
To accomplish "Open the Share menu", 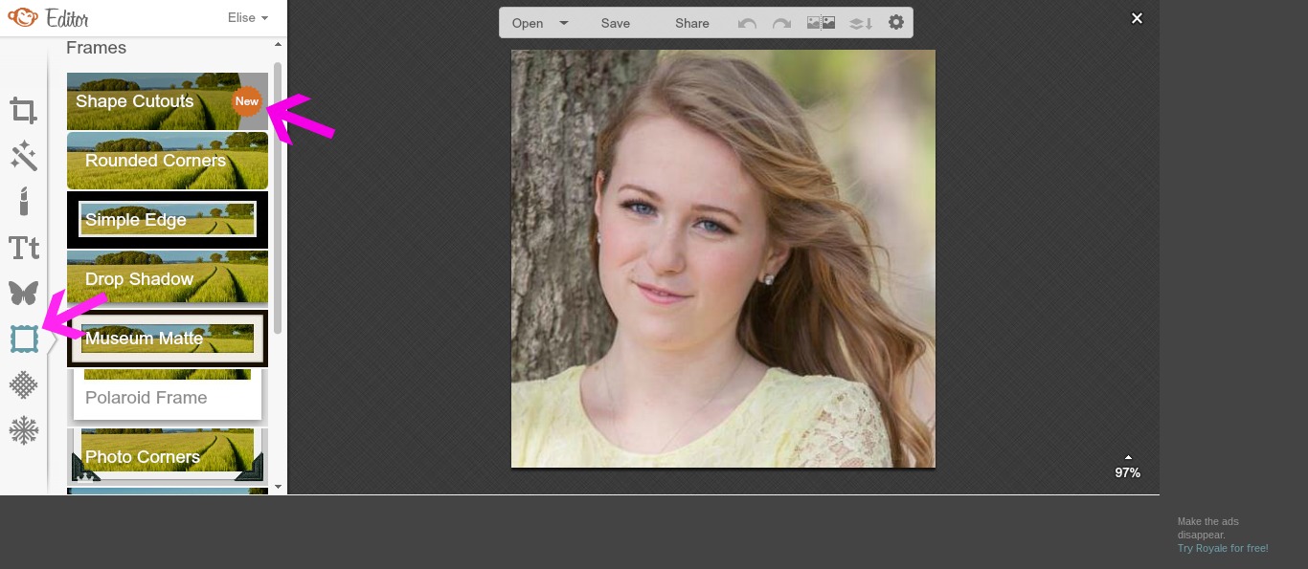I will (x=691, y=22).
